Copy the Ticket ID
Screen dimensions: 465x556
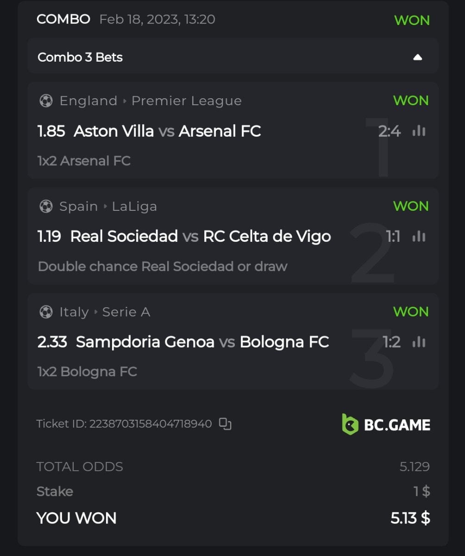click(x=225, y=423)
